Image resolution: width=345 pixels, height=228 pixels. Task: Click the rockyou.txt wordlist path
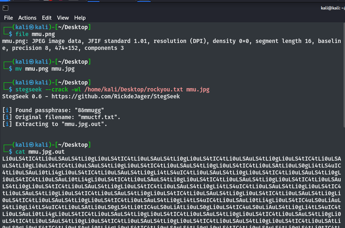133,90
